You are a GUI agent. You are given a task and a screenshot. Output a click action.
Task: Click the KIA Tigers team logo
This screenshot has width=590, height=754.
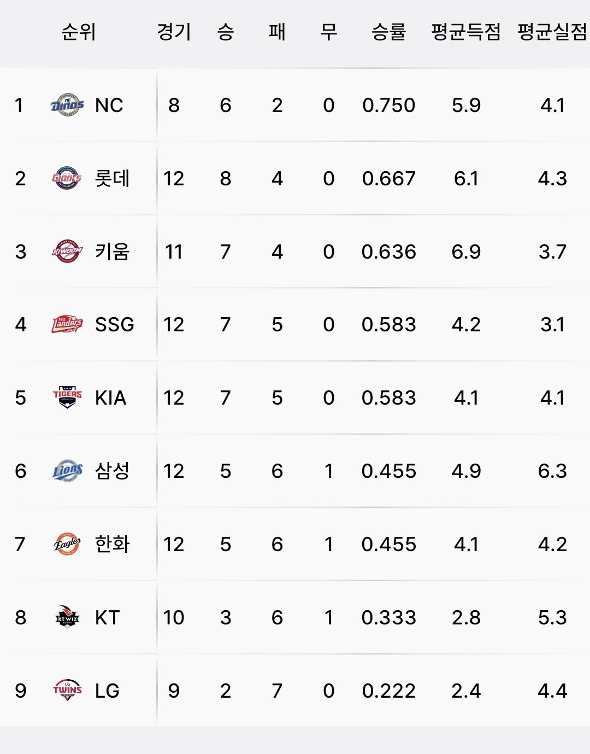pyautogui.click(x=67, y=398)
